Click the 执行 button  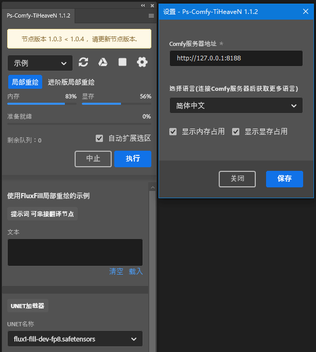point(133,159)
